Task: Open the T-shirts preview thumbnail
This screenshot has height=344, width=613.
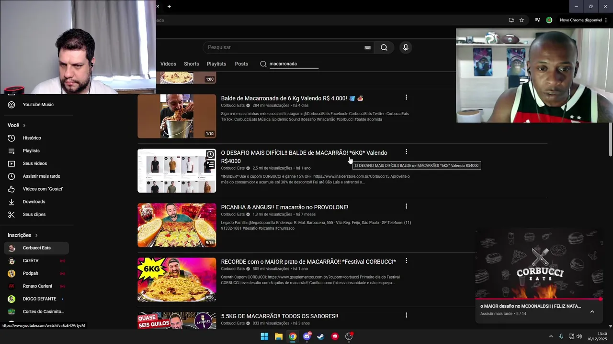Action: [x=177, y=171]
